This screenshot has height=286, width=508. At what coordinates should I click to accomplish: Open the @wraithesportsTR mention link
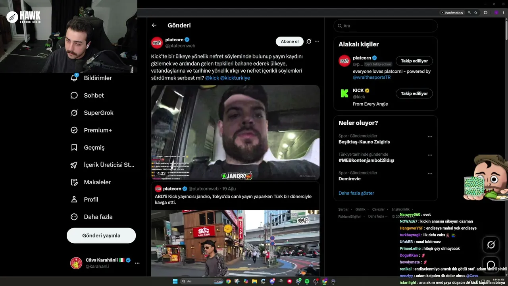pyautogui.click(x=372, y=77)
